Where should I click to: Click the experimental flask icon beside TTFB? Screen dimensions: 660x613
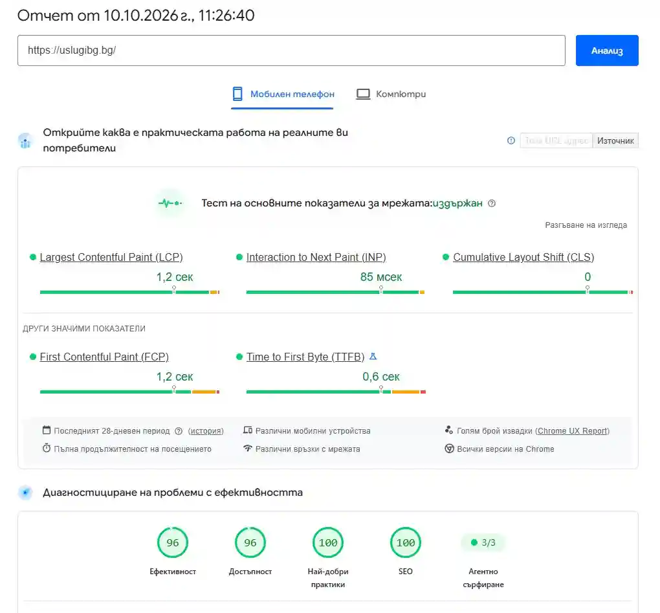pos(373,357)
